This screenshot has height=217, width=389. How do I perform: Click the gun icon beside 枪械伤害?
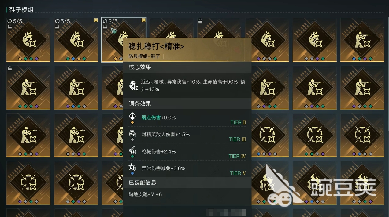click(132, 150)
